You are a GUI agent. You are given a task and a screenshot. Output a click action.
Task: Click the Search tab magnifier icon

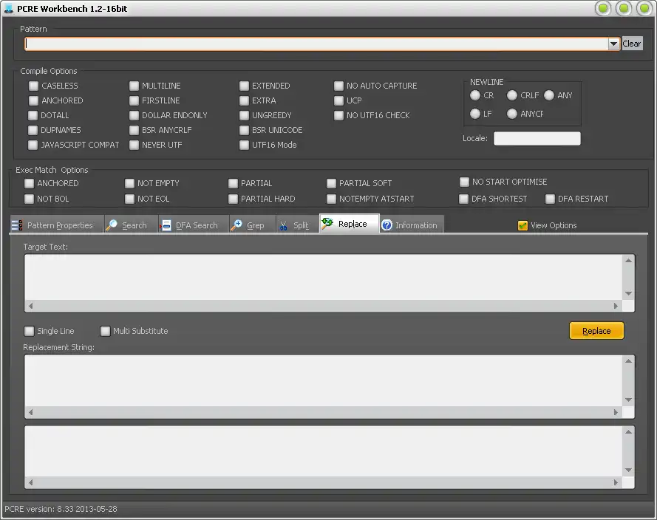point(112,225)
